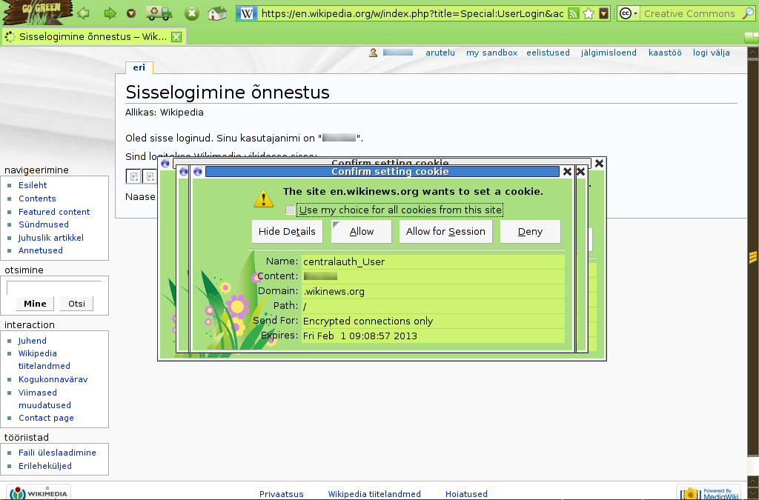Open kaastöö contributions link
This screenshot has width=759, height=500.
pyautogui.click(x=665, y=53)
